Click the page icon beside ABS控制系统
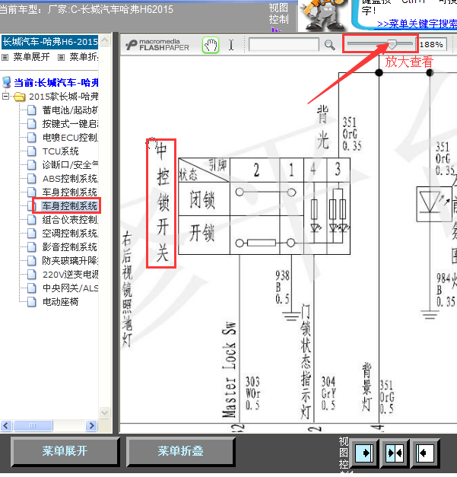Viewport: 457px width, 477px height. pos(32,179)
